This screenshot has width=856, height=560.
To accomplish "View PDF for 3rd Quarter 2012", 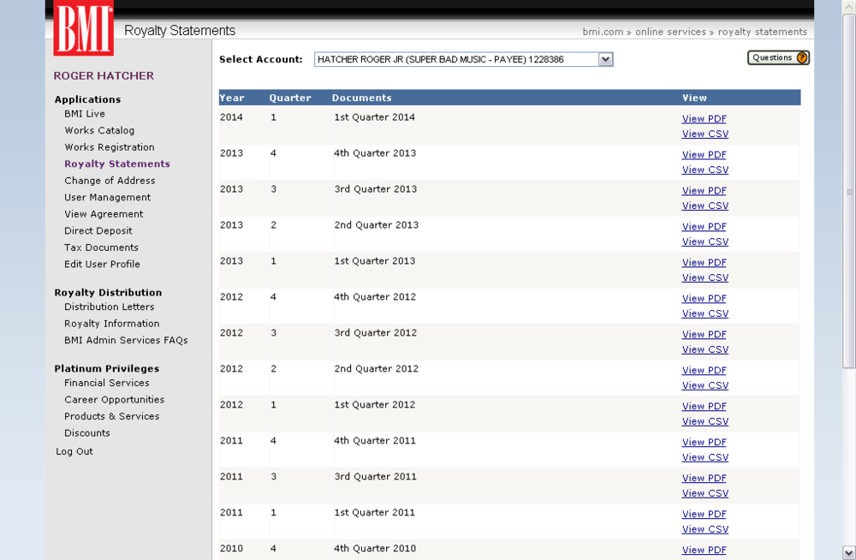I will click(x=704, y=334).
